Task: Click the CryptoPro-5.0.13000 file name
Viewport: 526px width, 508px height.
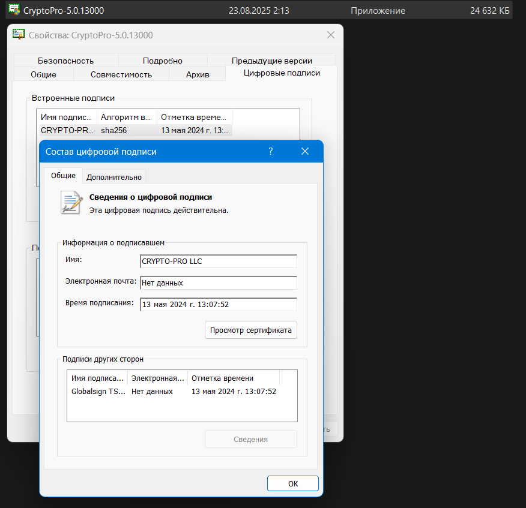Action: (64, 11)
